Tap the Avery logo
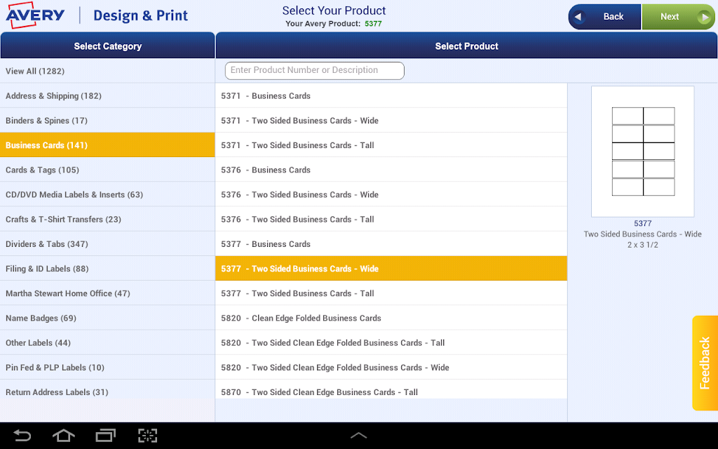The image size is (718, 449). click(35, 15)
